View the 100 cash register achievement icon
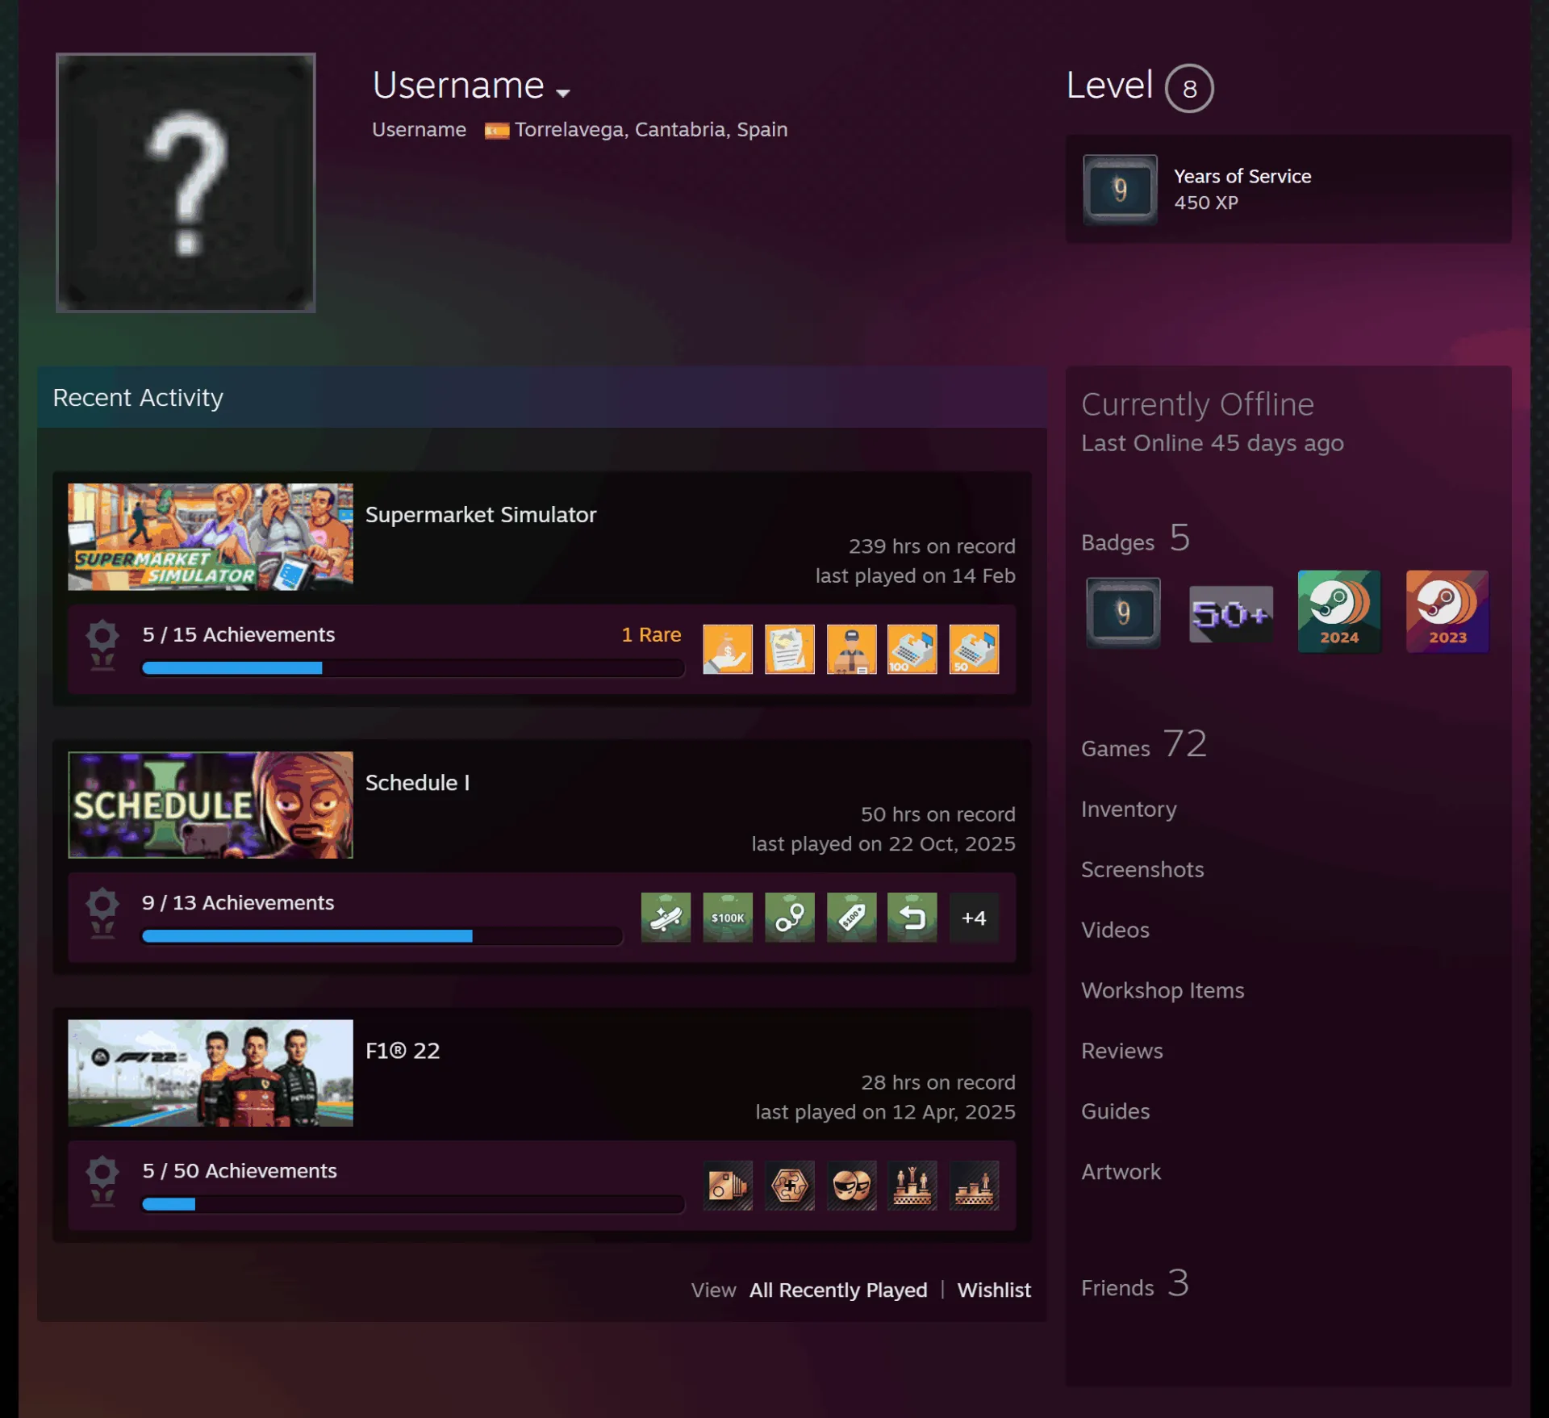The image size is (1549, 1418). [912, 649]
